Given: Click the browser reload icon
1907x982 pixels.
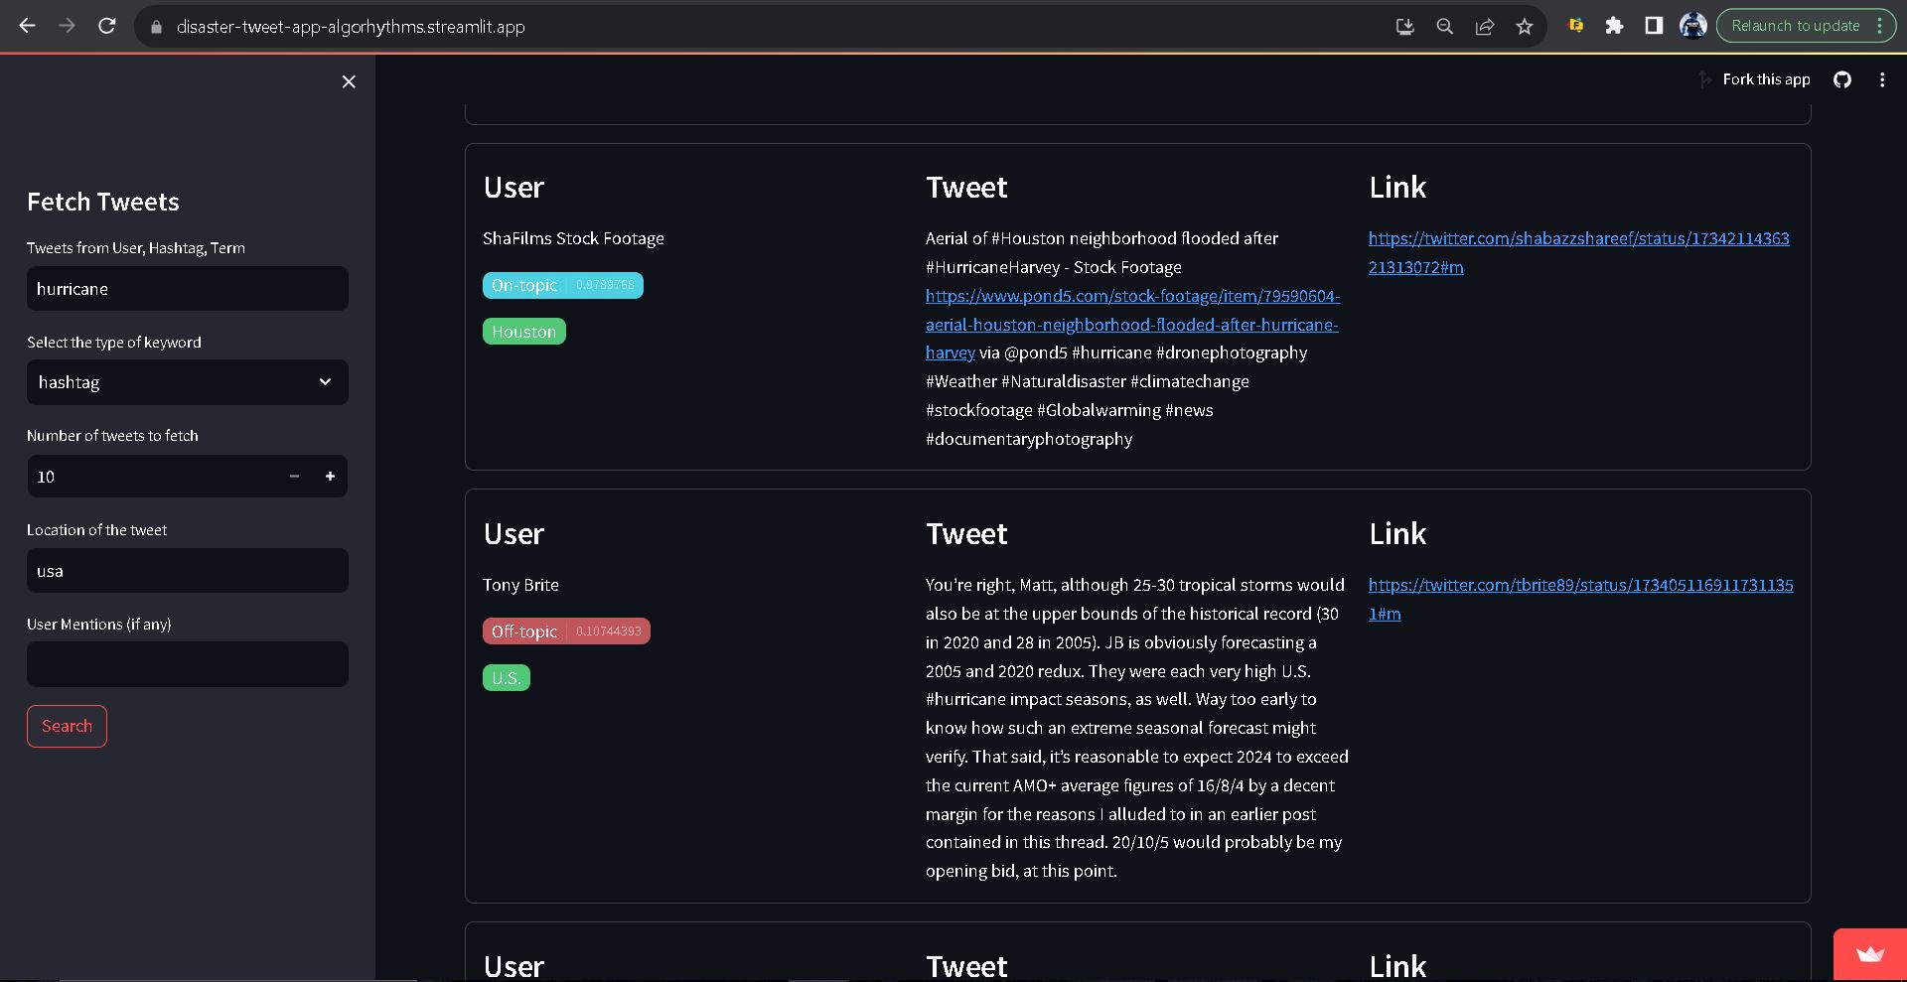Looking at the screenshot, I should click(x=107, y=26).
